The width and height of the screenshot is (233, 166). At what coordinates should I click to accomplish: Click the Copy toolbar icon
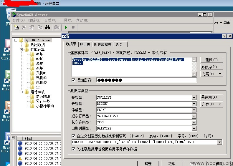pyautogui.click(x=40, y=27)
